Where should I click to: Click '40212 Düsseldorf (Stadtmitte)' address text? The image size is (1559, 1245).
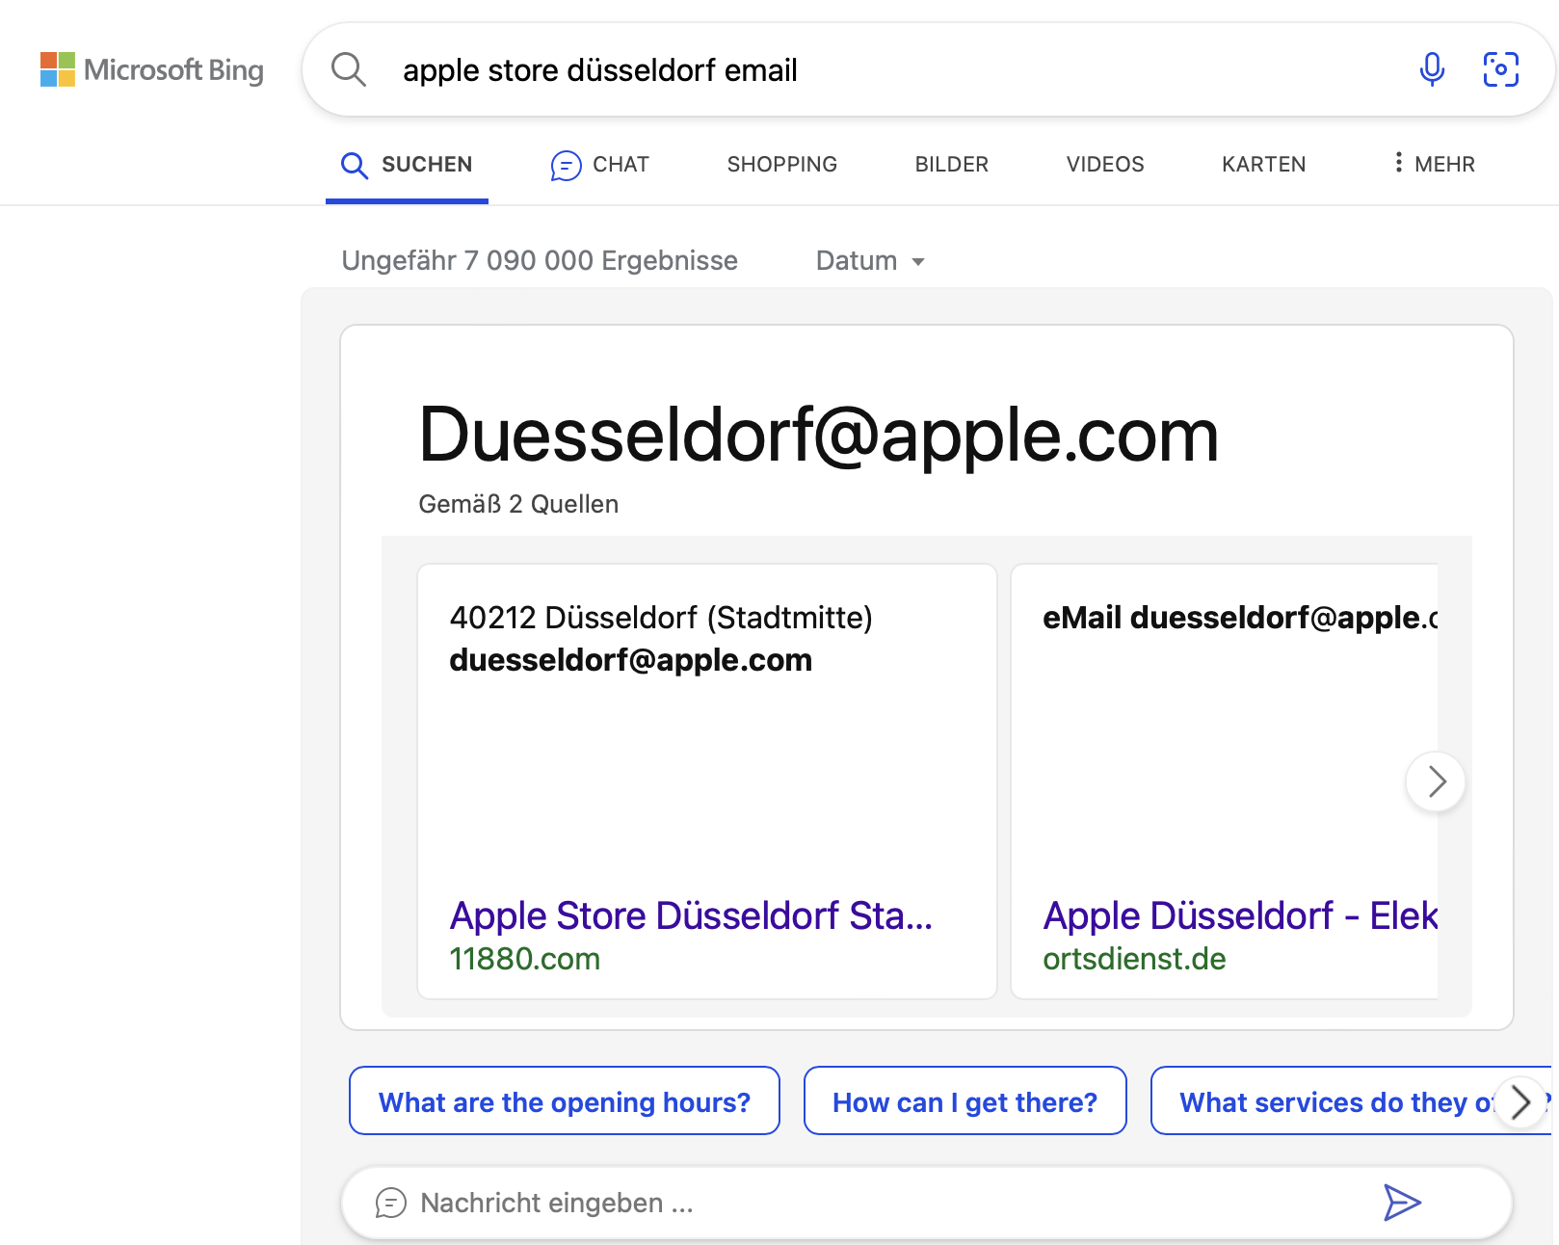[661, 618]
